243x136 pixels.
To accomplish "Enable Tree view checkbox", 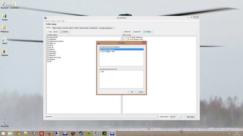I will click(48, 32).
